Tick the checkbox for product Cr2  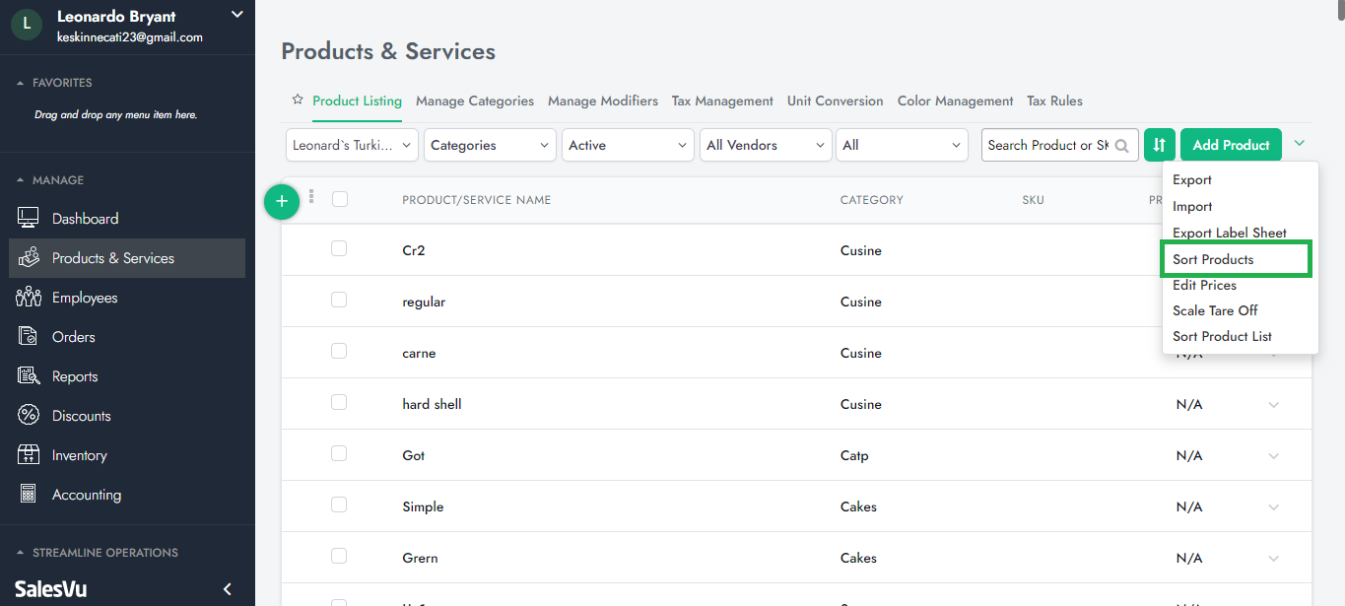tap(339, 249)
